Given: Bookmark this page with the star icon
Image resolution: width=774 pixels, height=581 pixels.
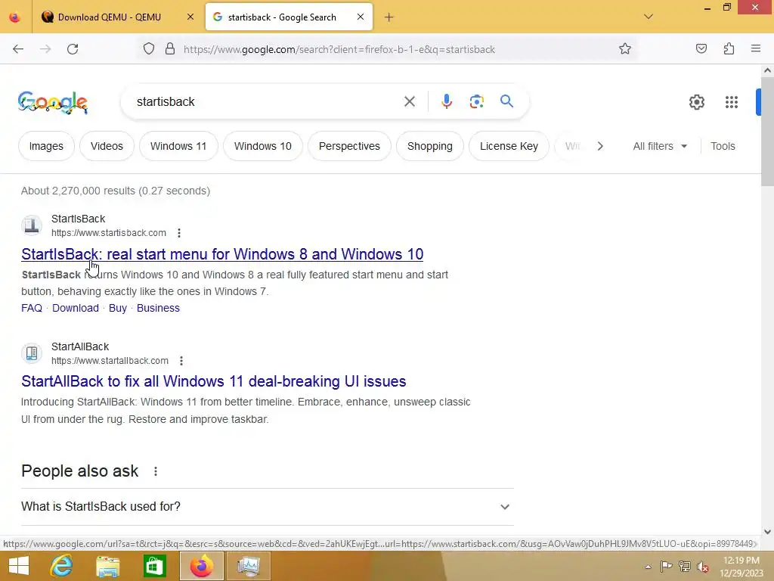Looking at the screenshot, I should tap(625, 48).
